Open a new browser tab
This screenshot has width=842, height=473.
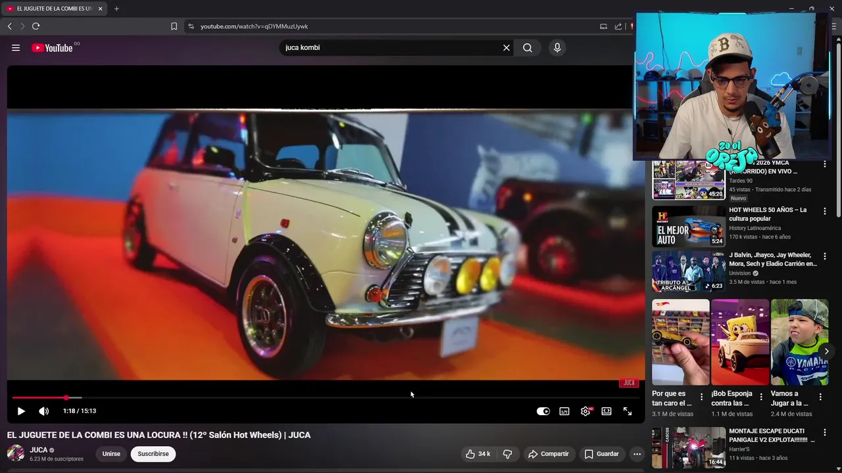(x=116, y=9)
